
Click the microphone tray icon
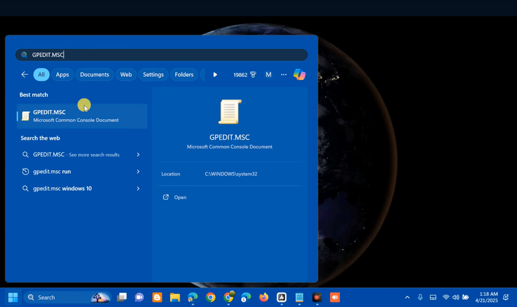[420, 297]
